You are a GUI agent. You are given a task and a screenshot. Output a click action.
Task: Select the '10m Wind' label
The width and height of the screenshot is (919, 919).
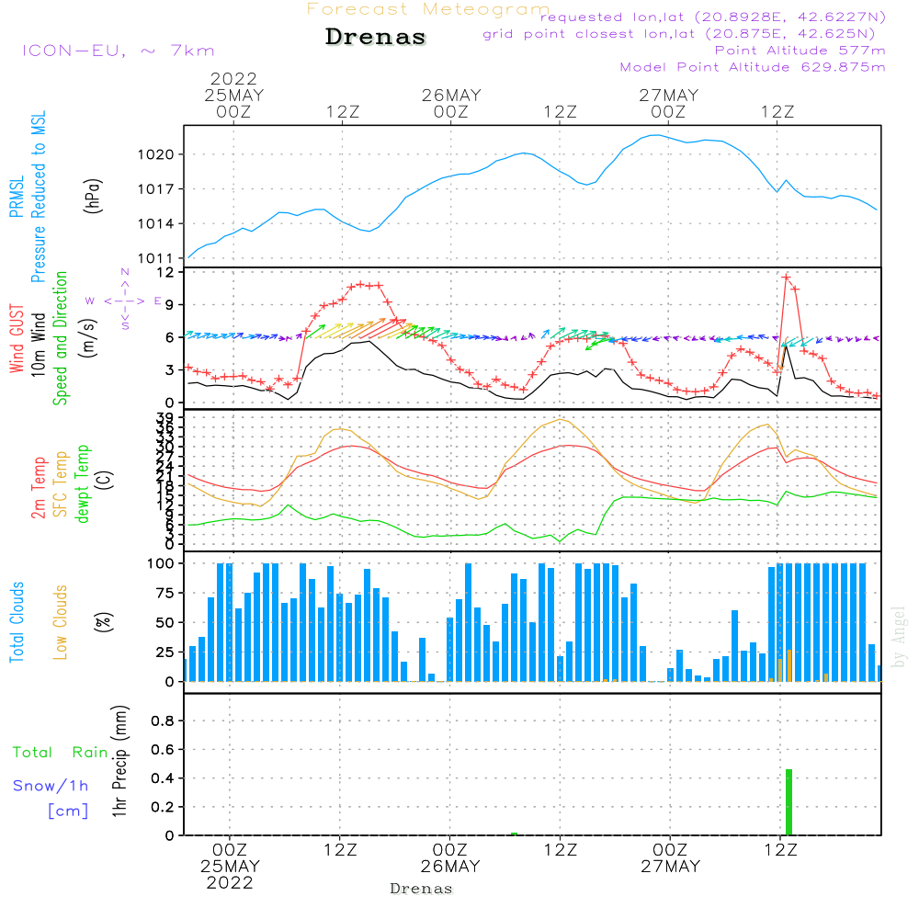(38, 345)
